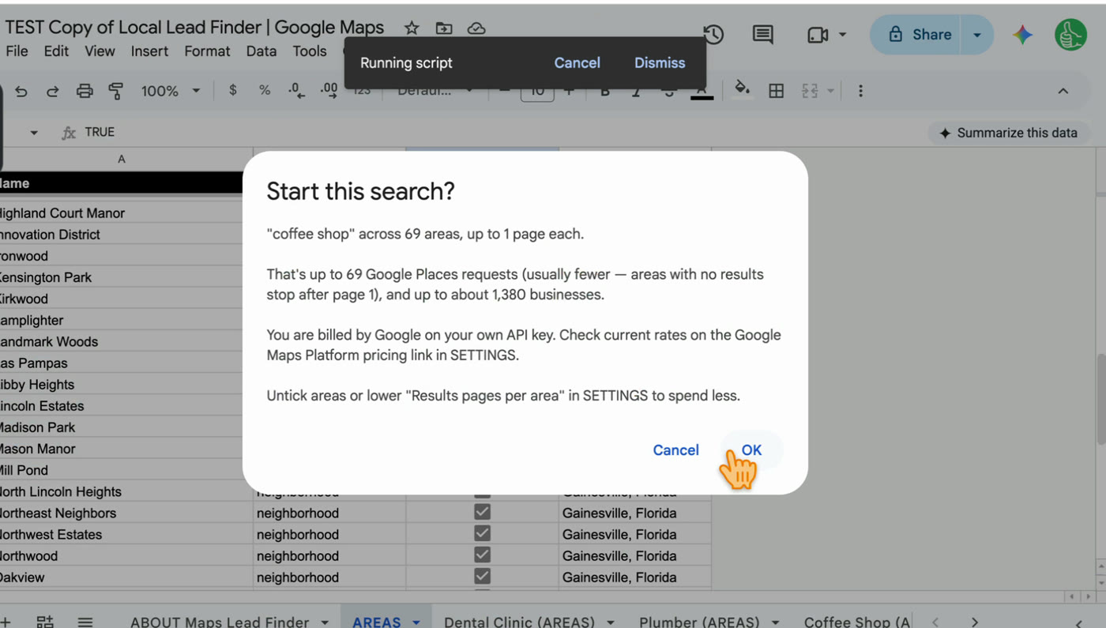Switch to Plumber (AREAS) sheet tab
This screenshot has width=1106, height=628.
pyautogui.click(x=699, y=622)
